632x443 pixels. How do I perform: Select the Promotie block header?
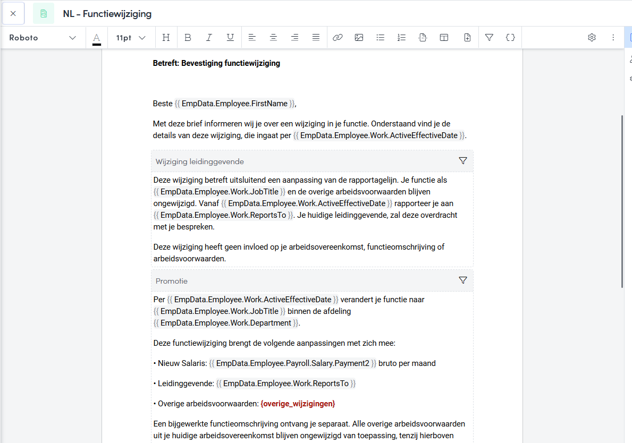[x=312, y=281]
